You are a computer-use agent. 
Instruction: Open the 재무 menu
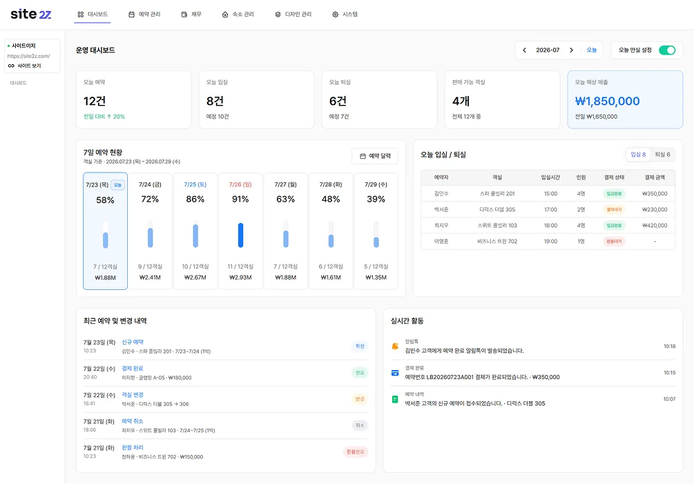pos(191,14)
